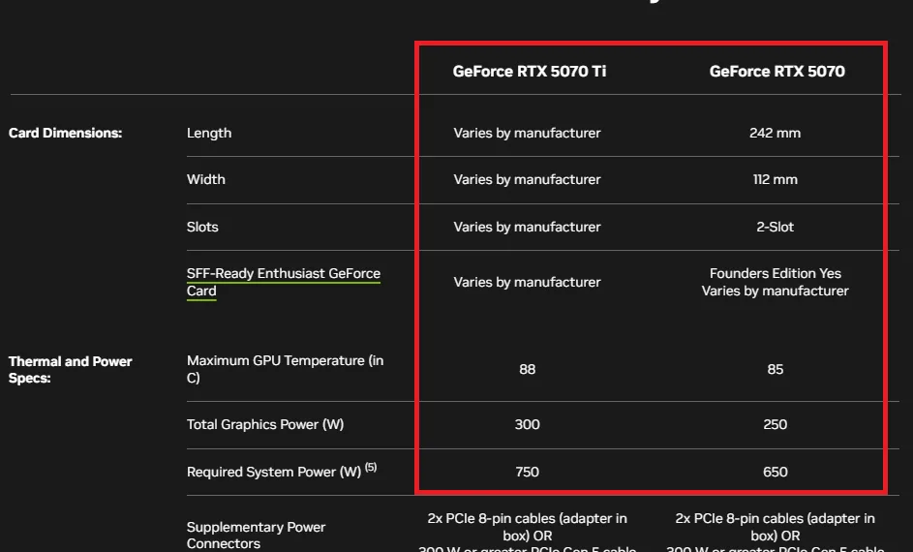
Task: Click the Supplementary Power Connectors label
Action: (256, 535)
